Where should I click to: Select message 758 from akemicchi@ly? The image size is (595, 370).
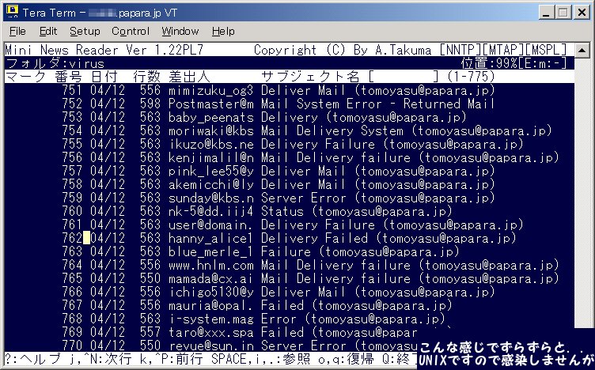coord(279,184)
